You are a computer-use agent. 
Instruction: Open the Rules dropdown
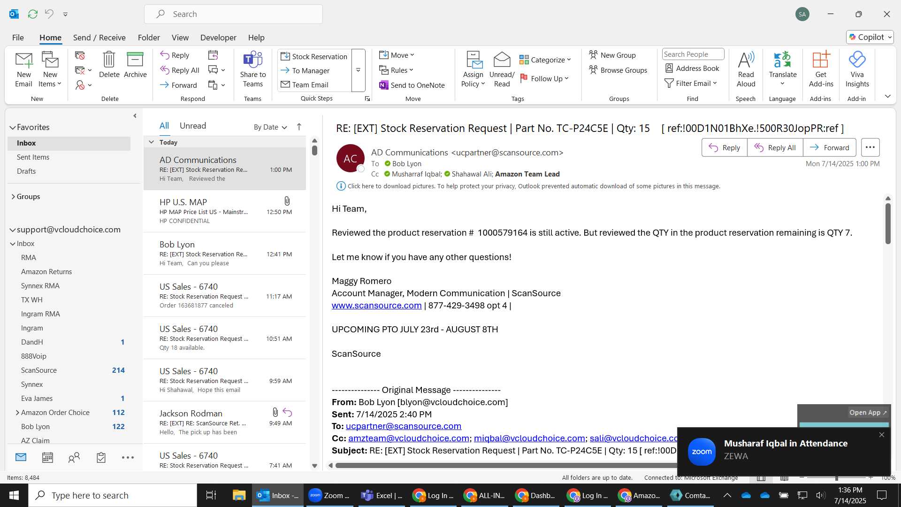(396, 70)
